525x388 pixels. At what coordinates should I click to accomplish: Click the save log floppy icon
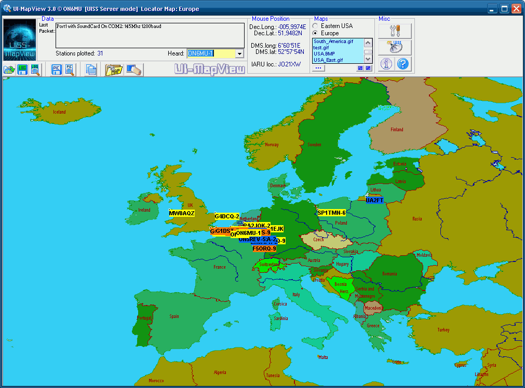(22, 70)
